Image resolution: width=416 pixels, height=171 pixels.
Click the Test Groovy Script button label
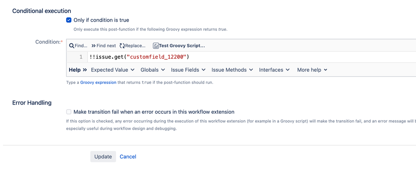(x=182, y=46)
